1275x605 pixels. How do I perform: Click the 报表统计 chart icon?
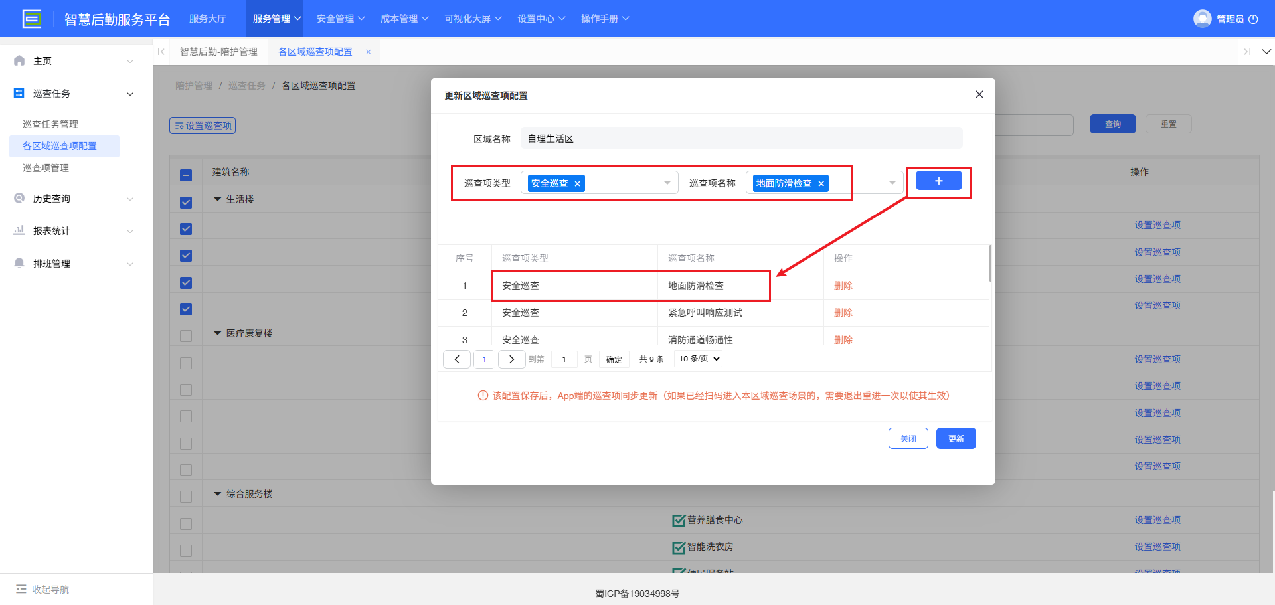(19, 230)
